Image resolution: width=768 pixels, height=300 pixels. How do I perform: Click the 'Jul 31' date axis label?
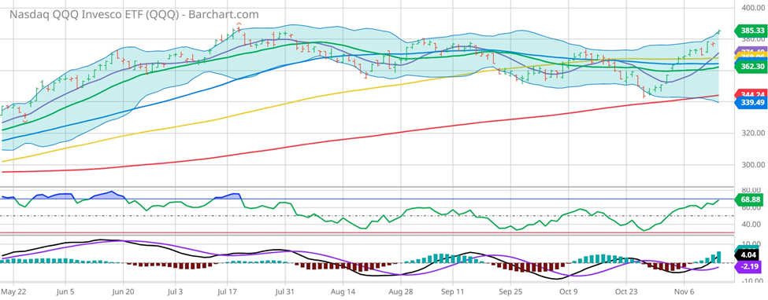point(285,291)
